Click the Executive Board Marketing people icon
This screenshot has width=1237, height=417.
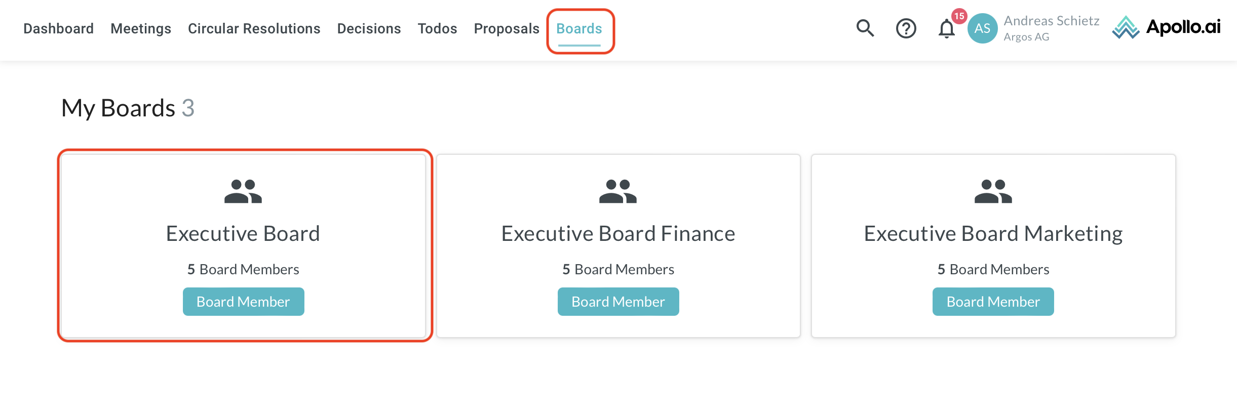click(x=993, y=191)
